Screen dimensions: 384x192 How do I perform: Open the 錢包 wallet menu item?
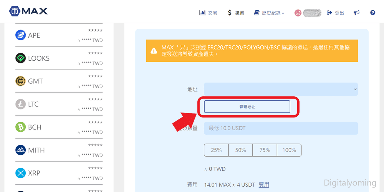click(x=236, y=13)
